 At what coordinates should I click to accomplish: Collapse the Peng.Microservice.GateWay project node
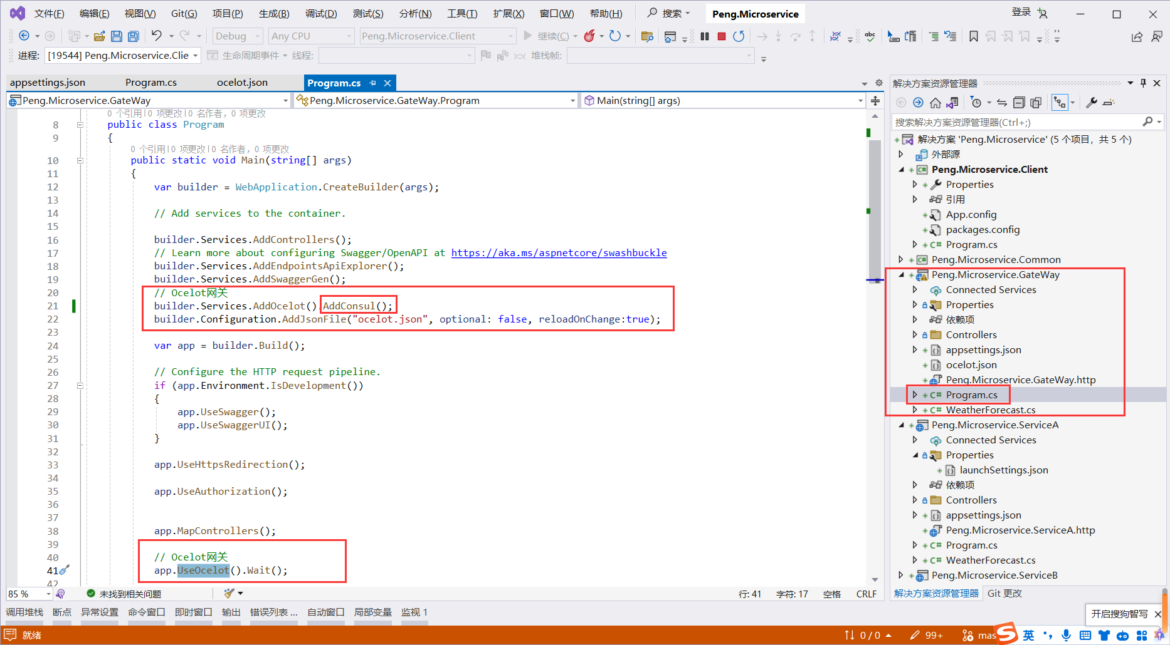[902, 275]
